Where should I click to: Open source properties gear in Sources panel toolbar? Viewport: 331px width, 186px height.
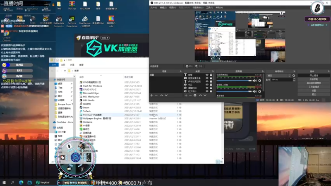click(x=195, y=95)
